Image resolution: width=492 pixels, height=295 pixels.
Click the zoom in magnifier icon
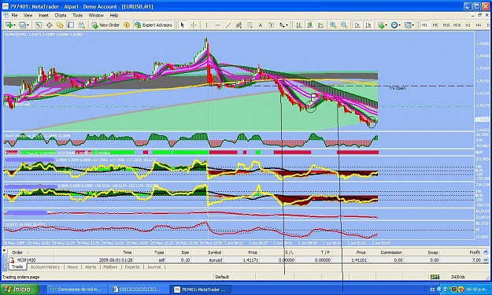(333, 25)
